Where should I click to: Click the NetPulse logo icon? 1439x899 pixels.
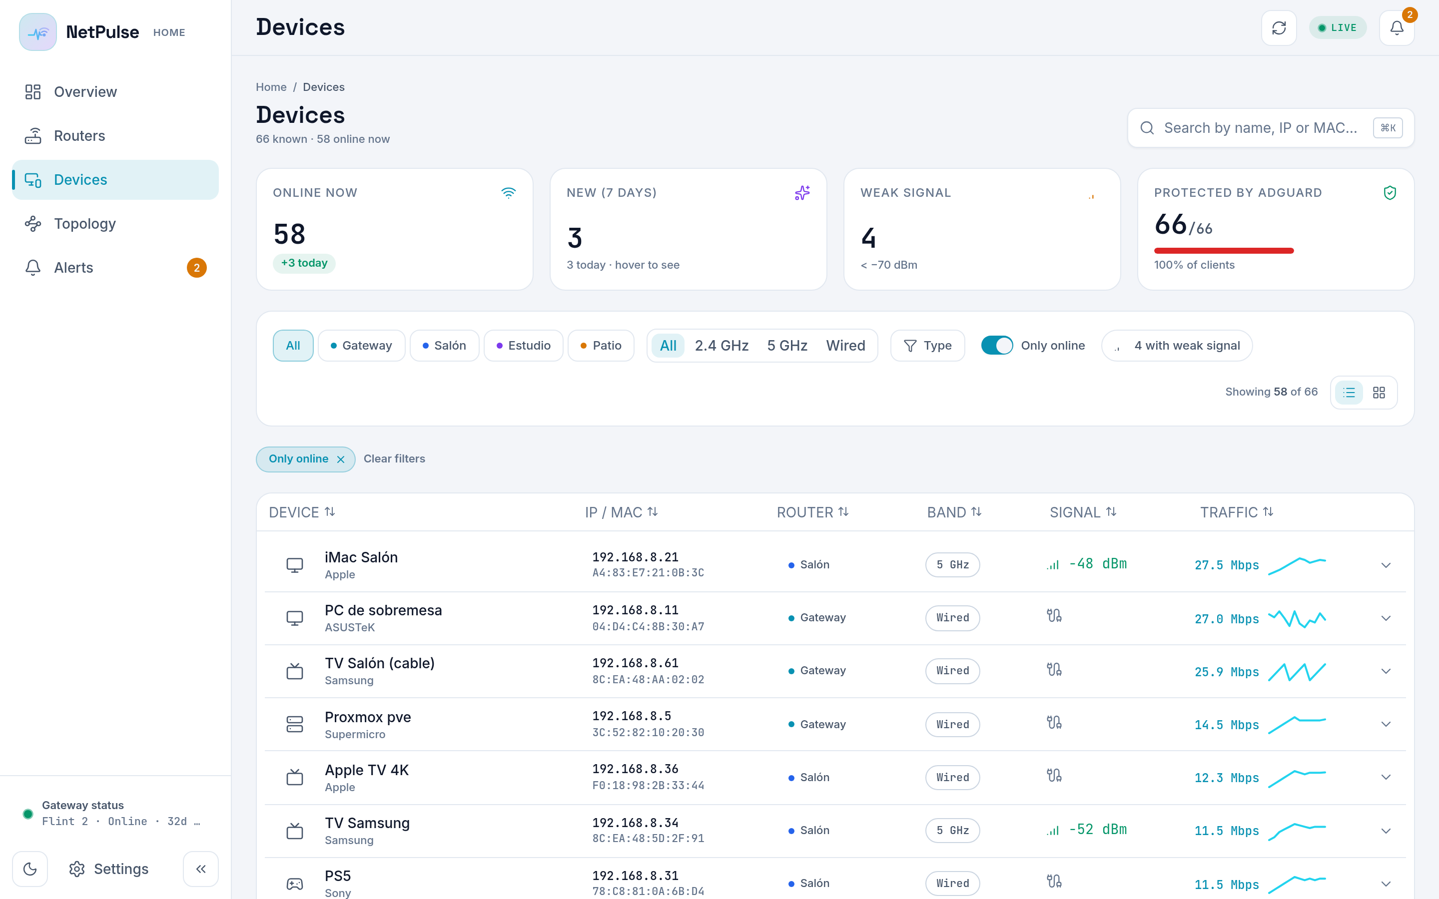tap(37, 32)
